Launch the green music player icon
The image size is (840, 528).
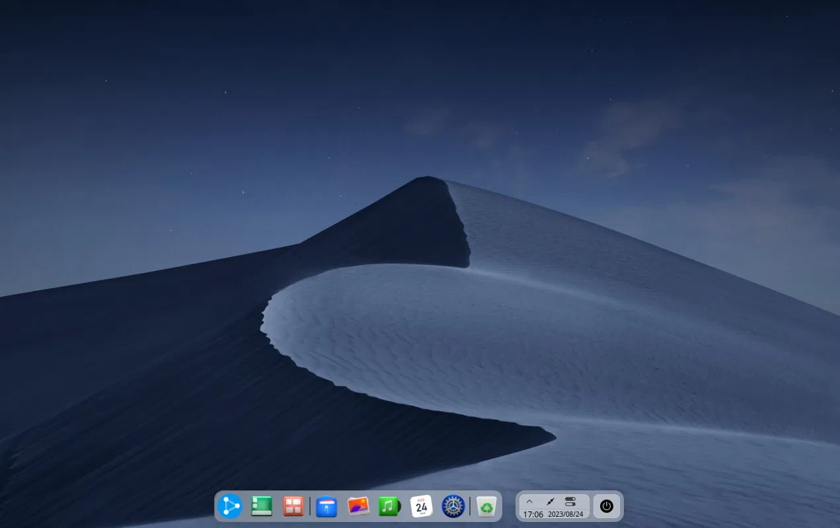[390, 507]
